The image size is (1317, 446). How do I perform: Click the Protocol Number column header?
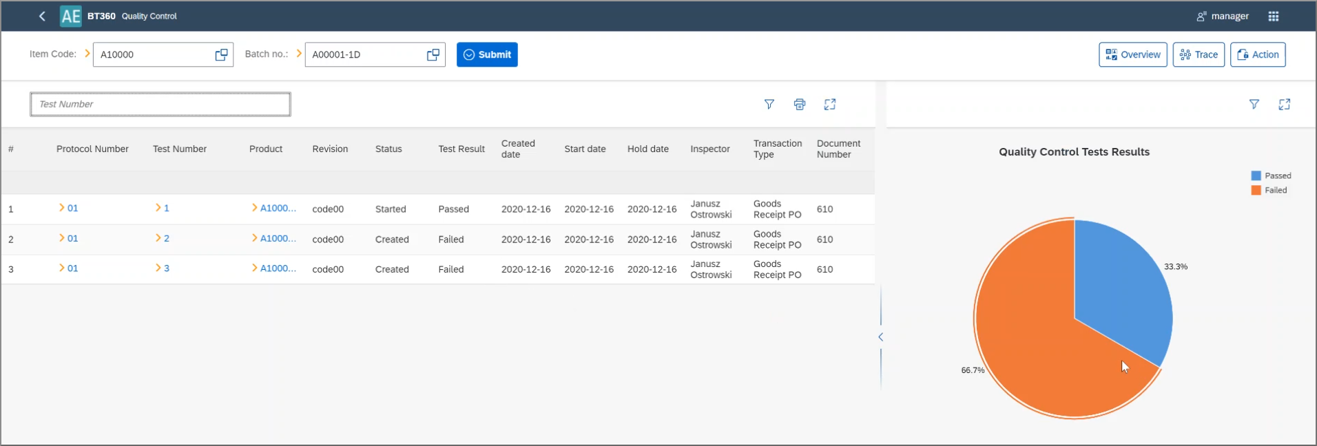[92, 149]
